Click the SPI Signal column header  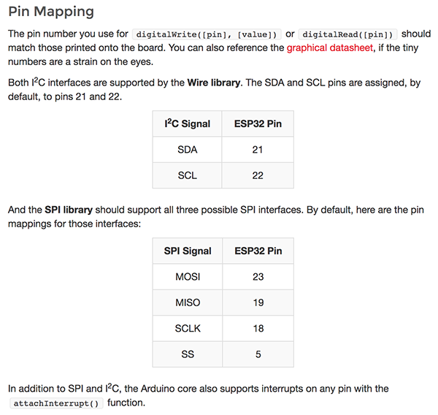click(188, 251)
